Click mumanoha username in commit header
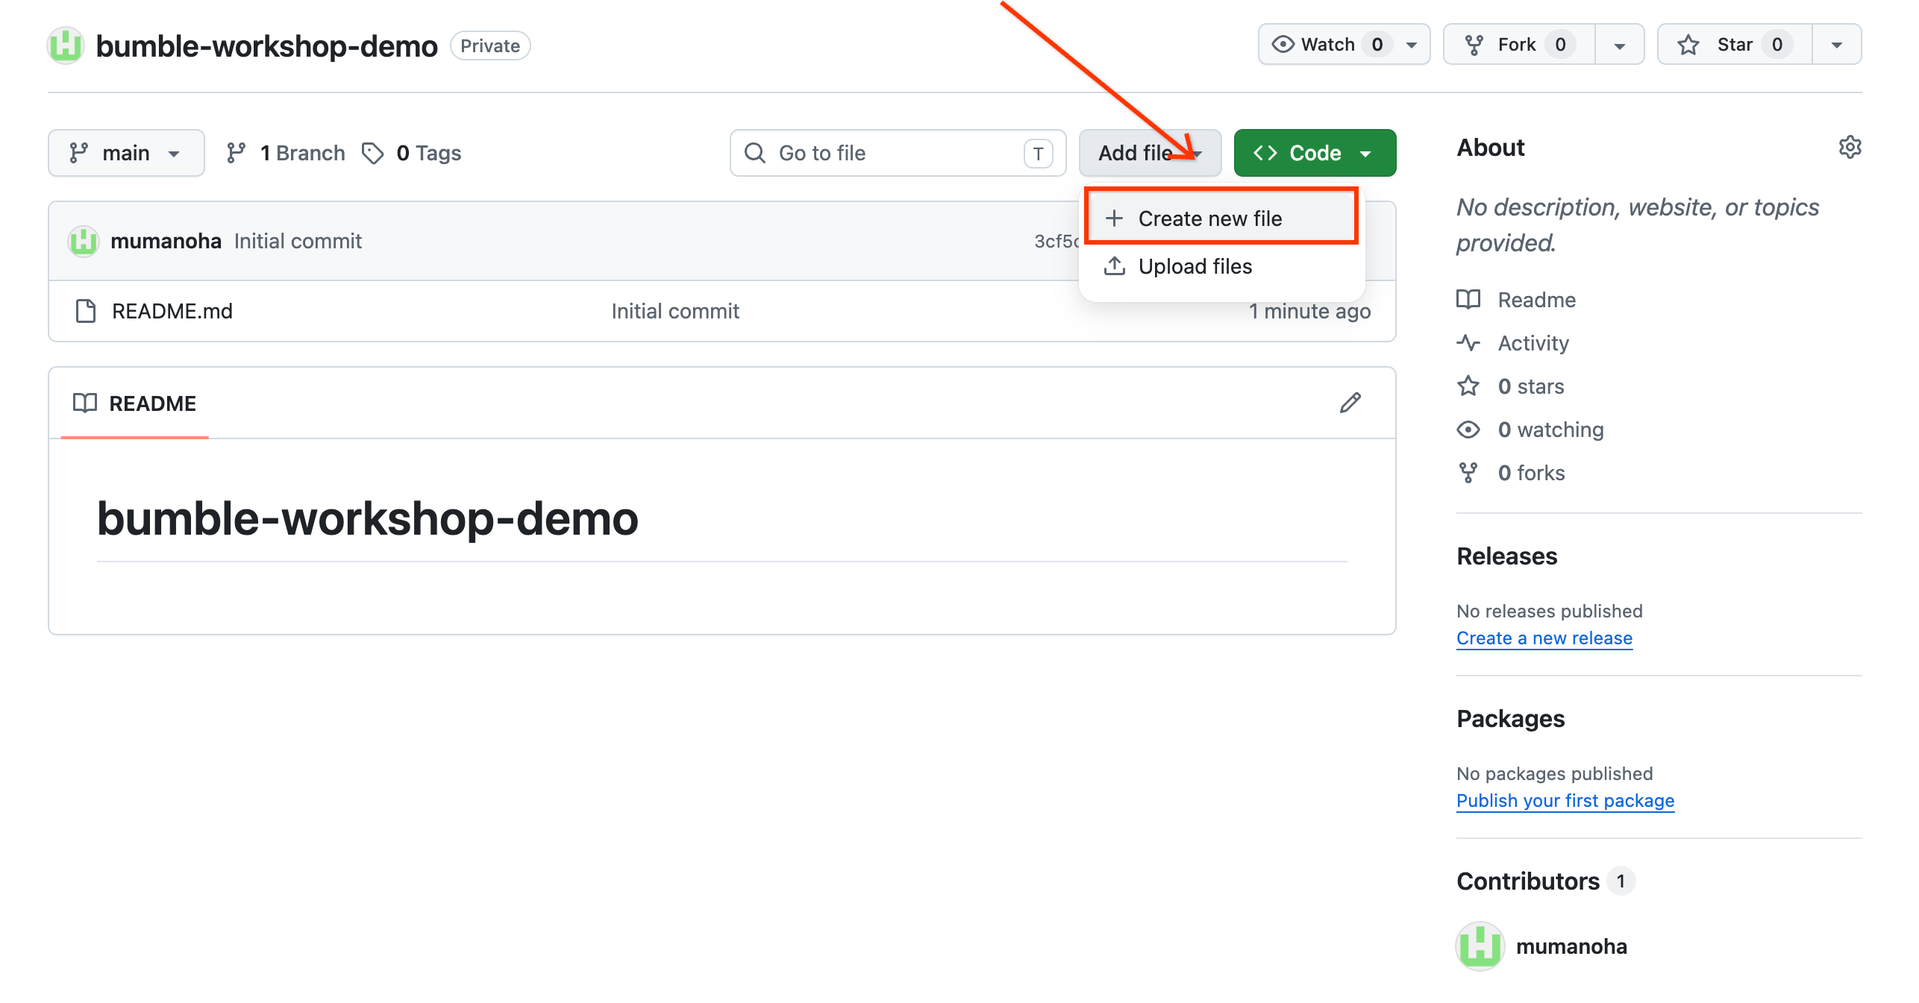 tap(166, 241)
